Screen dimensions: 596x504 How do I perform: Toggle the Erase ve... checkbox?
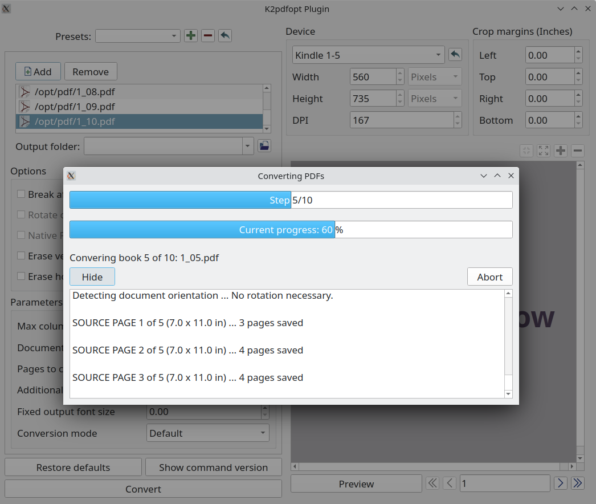pos(21,255)
